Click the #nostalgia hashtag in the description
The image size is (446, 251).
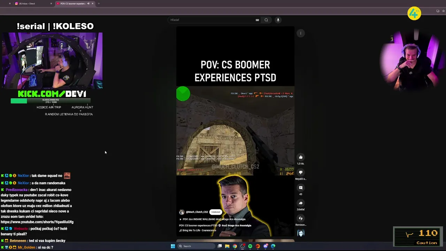[x=245, y=226]
